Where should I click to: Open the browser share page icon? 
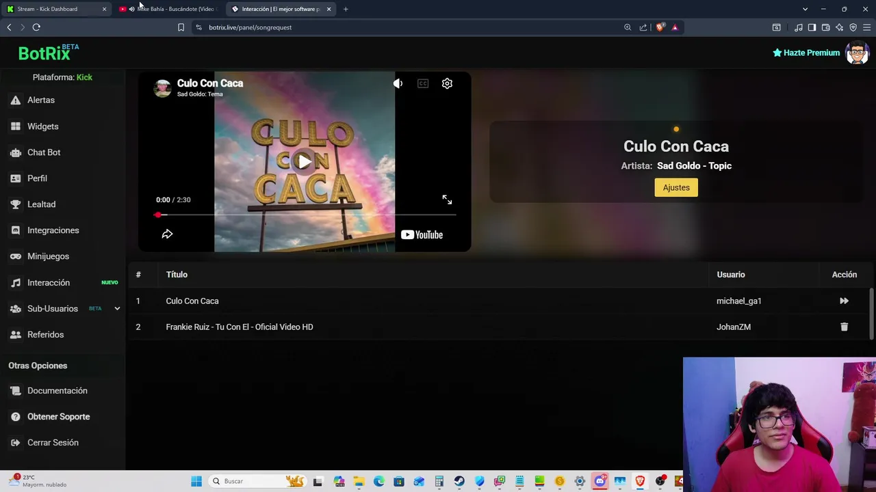tap(643, 27)
